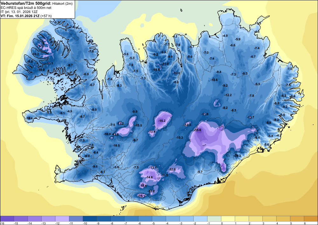318x225 pixels.
Task: Click the -1.5 value in the northeast
Action: 259,23
